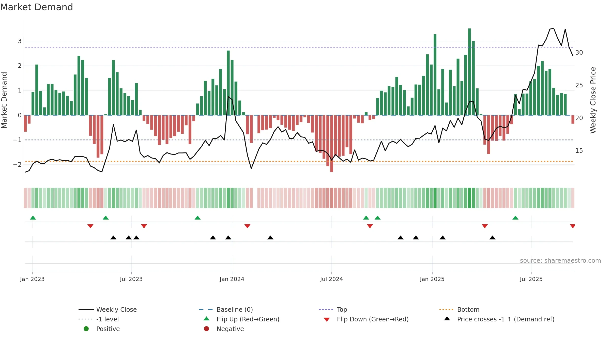Click the dark green heat-strip cell at Jan 2025
The width and height of the screenshot is (610, 343).
click(x=435, y=198)
